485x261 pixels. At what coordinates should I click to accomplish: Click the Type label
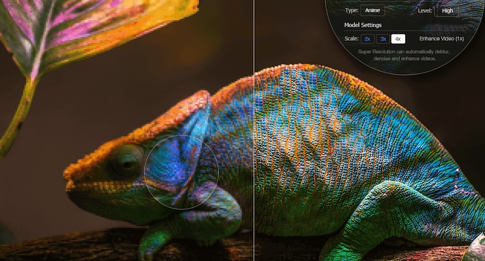click(351, 10)
